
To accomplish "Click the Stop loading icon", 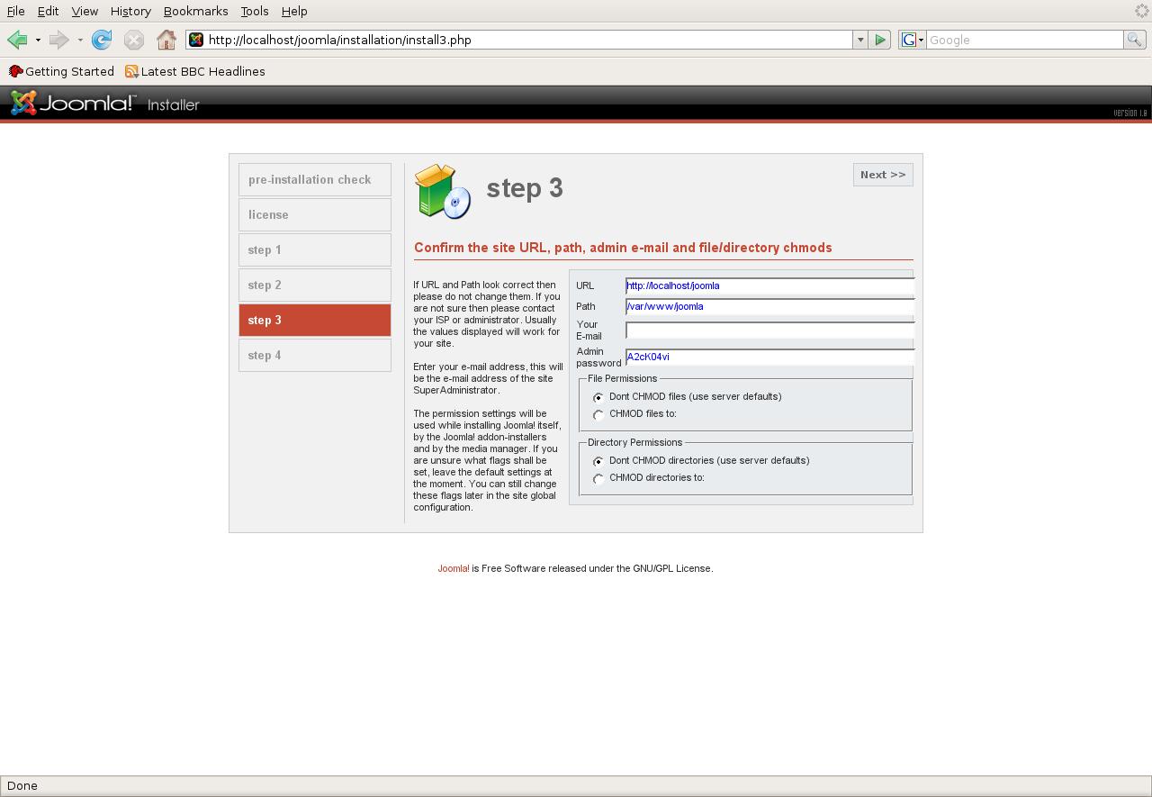I will 134,40.
